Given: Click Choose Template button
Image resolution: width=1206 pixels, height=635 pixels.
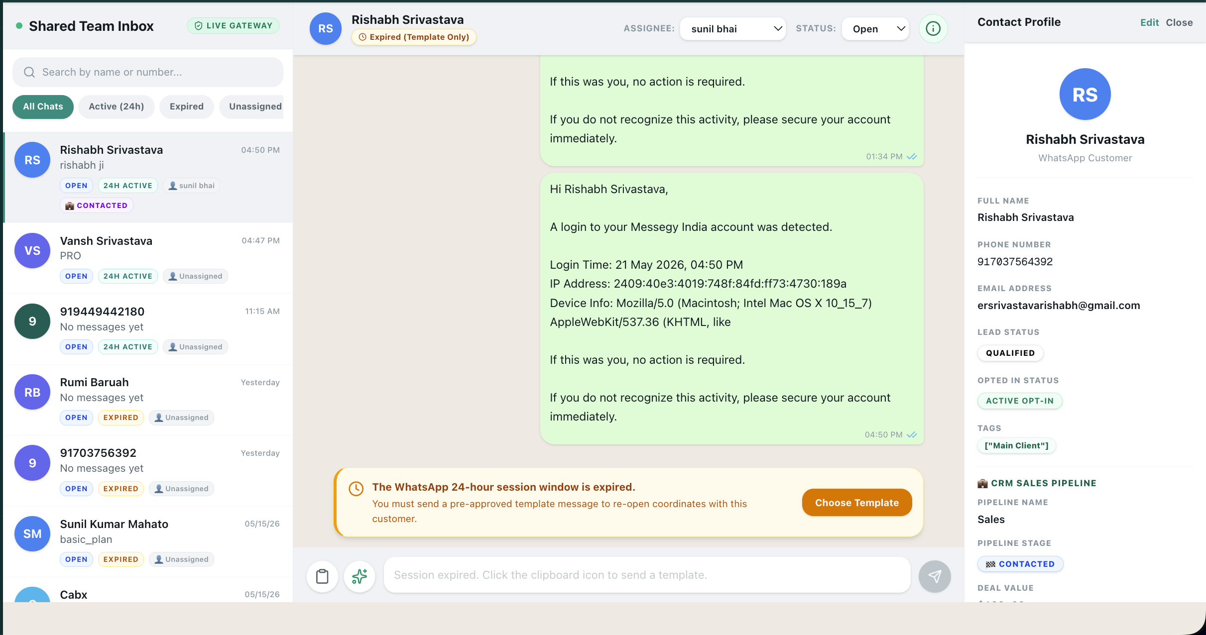Looking at the screenshot, I should point(856,503).
